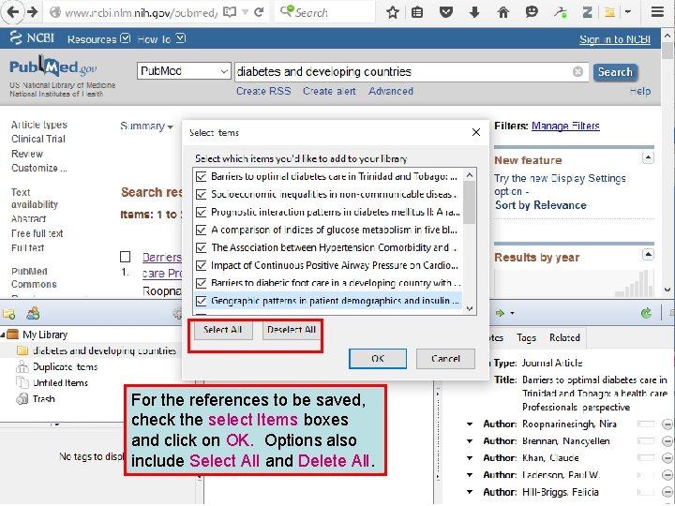Reload the page with the refresh icon
Screen dimensions: 675x506
tap(259, 12)
